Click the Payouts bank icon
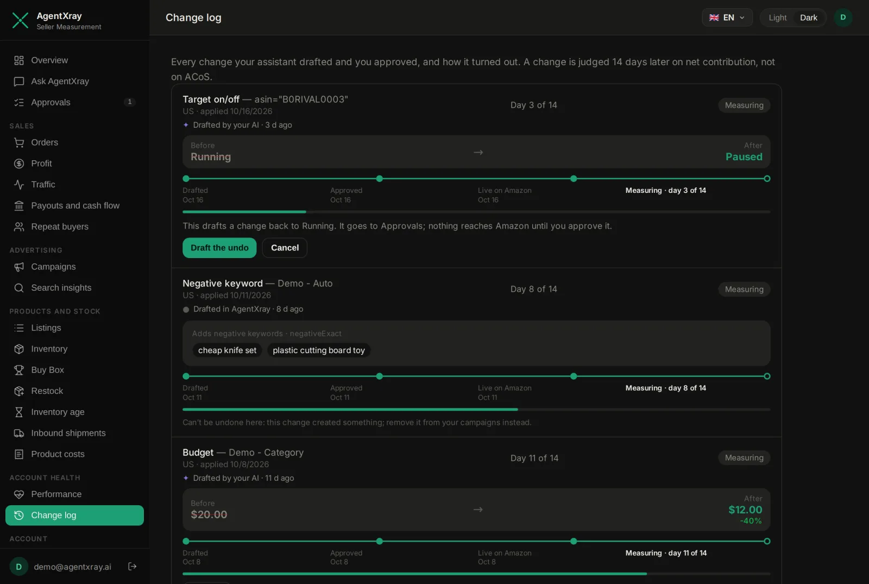869x584 pixels. point(19,206)
